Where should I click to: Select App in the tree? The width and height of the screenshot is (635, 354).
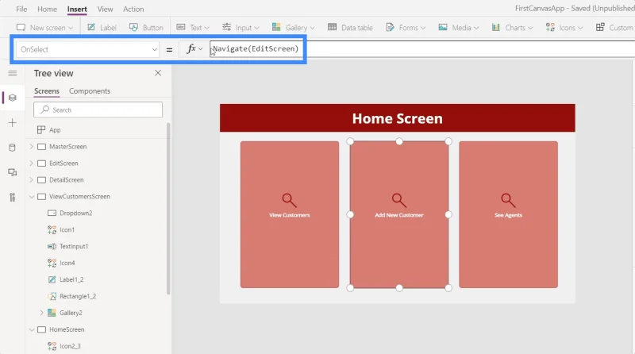pyautogui.click(x=55, y=130)
